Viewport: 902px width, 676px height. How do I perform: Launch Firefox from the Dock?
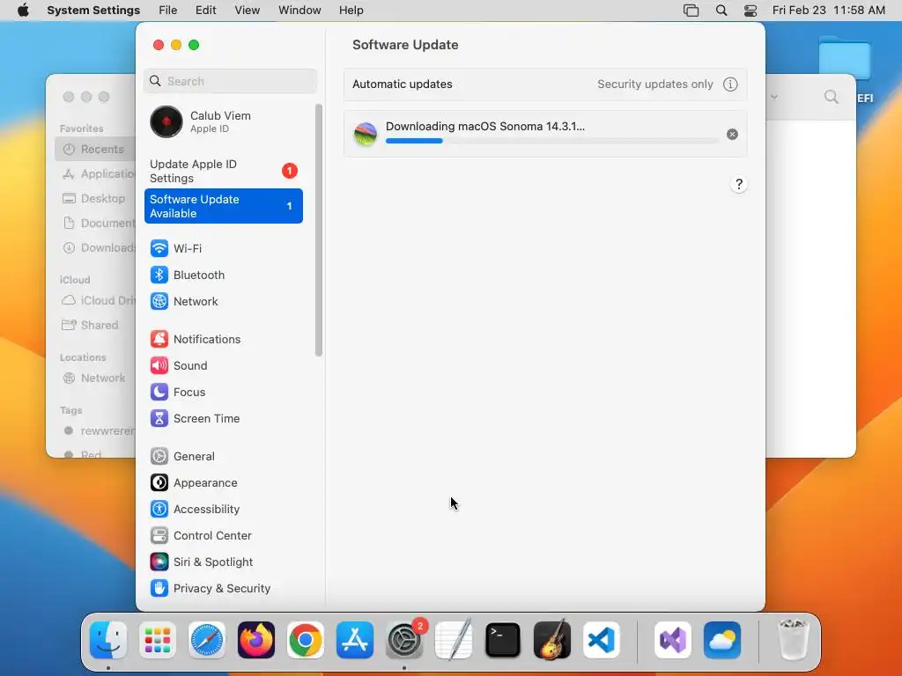pos(256,640)
